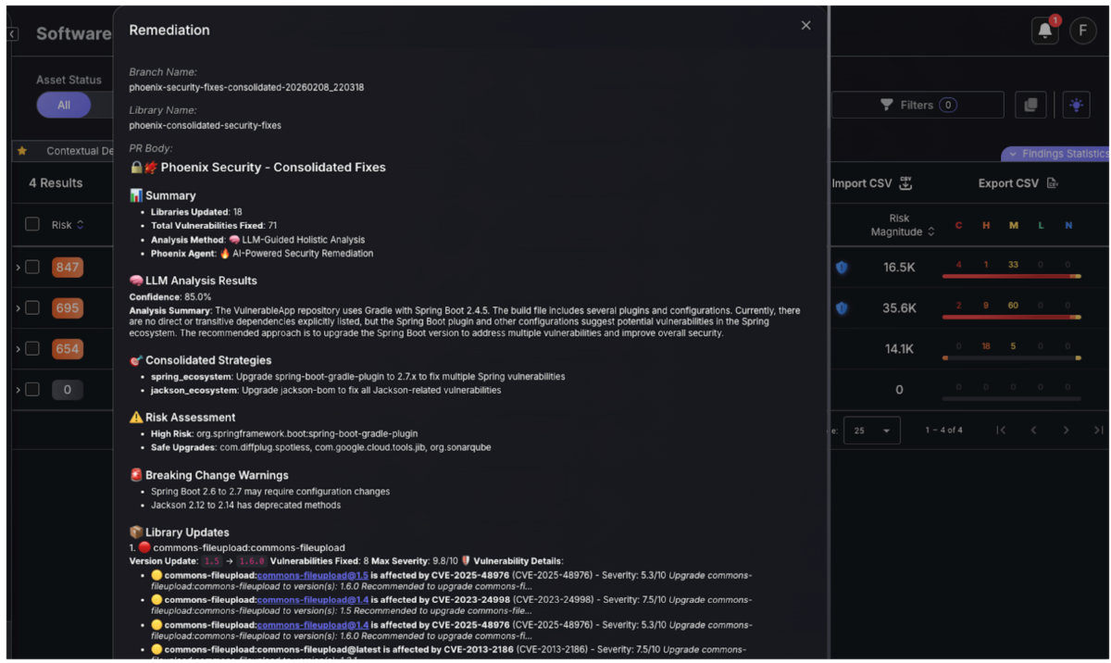Collapse the sidebar with the left chevron
The width and height of the screenshot is (1111, 663).
(x=12, y=33)
